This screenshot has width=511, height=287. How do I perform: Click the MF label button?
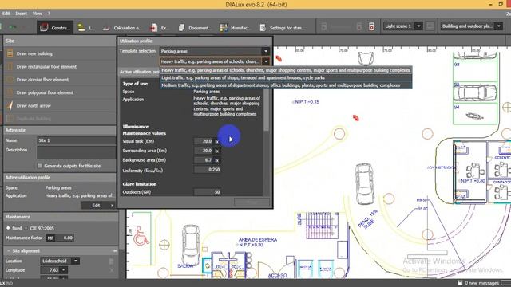coord(50,238)
